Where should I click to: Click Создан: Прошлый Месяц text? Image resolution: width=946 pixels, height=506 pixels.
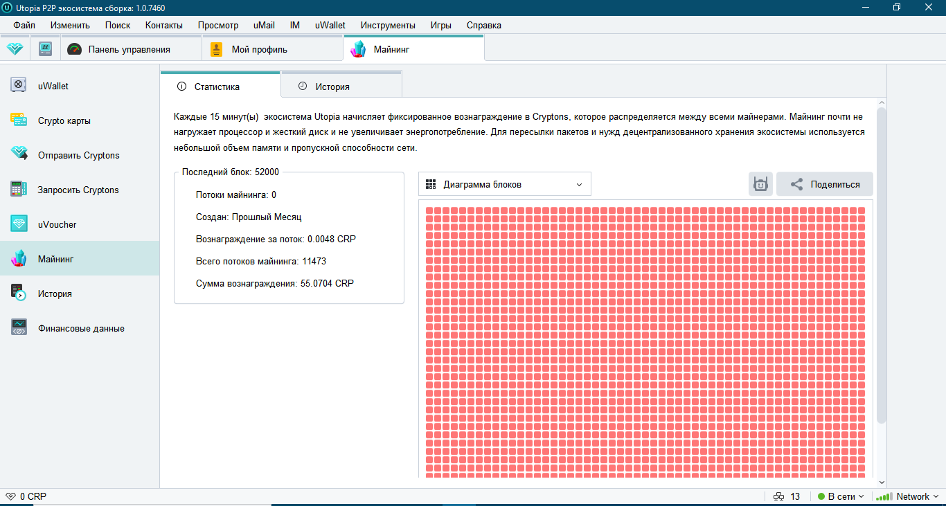pyautogui.click(x=249, y=217)
